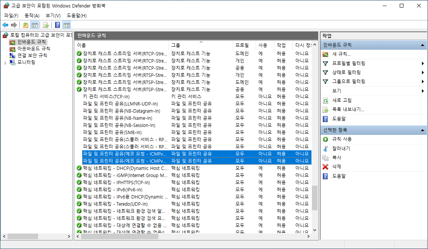Click the red 삭제 delete icon
This screenshot has width=428, height=249.
(325, 167)
